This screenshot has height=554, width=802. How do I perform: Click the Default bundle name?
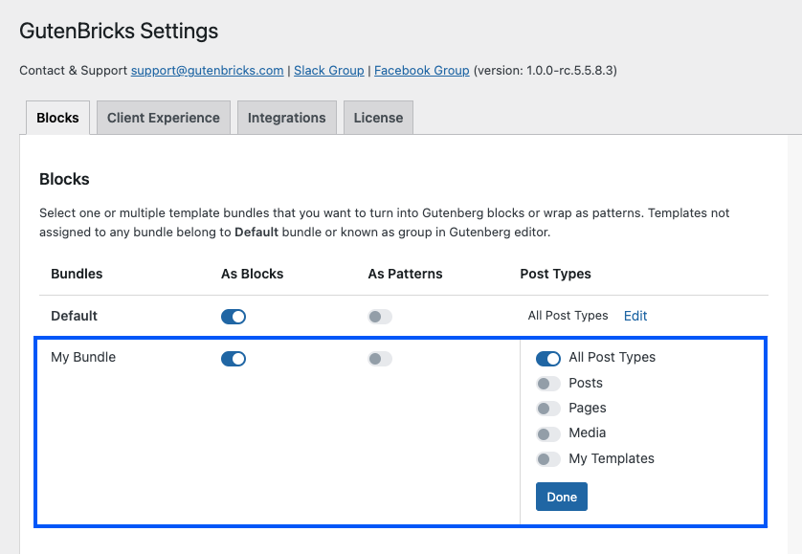(x=75, y=316)
